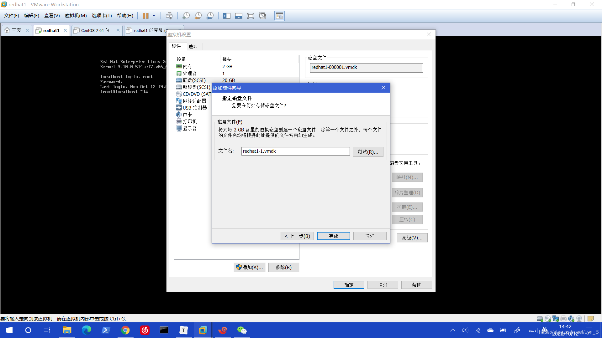Click the printer status bar icon

(563, 319)
